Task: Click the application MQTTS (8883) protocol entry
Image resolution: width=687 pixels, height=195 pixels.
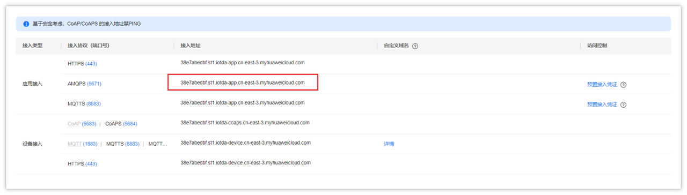Action: coord(84,104)
